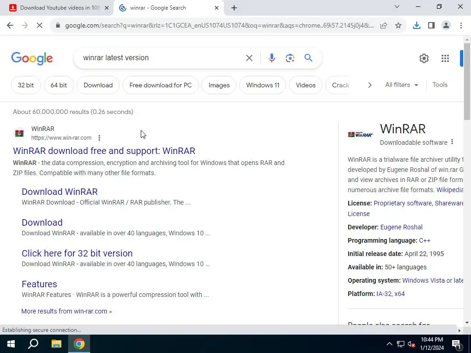The height and width of the screenshot is (353, 471).
Task: Click the page vertical scrollbar thumb
Action: point(467,82)
